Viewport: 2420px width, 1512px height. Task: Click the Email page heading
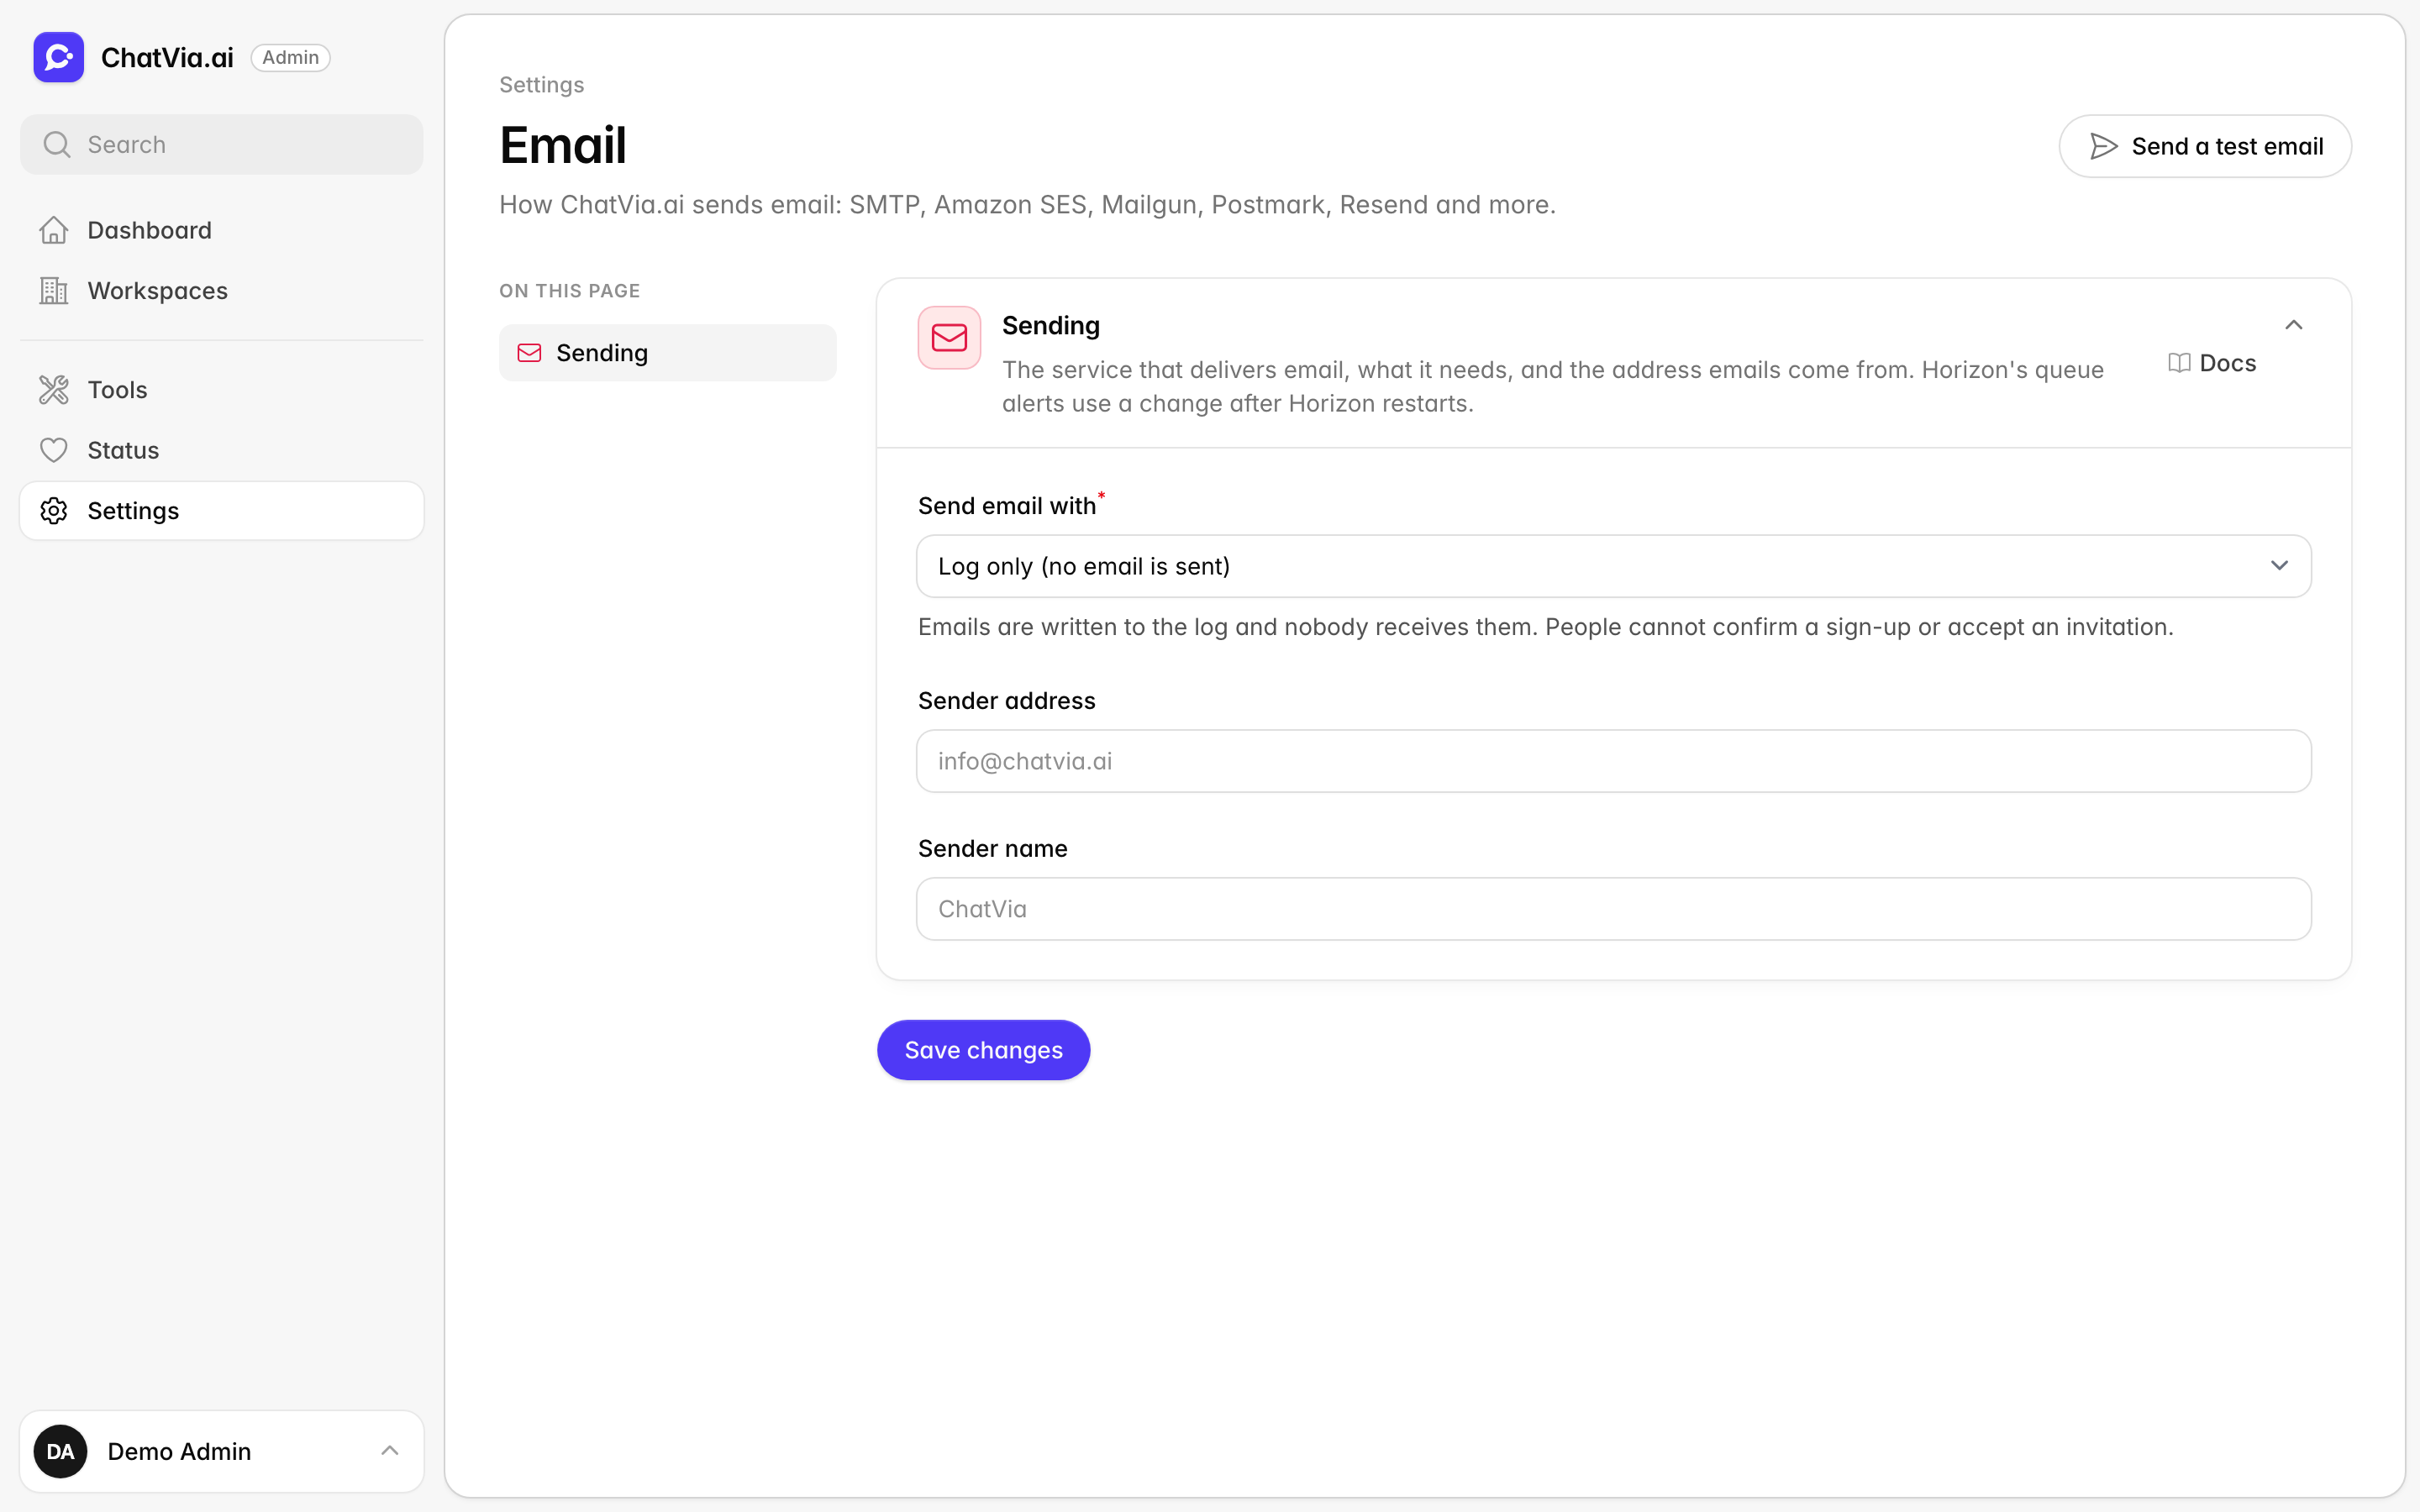563,145
